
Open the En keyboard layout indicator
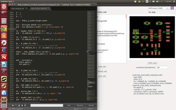tap(147, 2)
